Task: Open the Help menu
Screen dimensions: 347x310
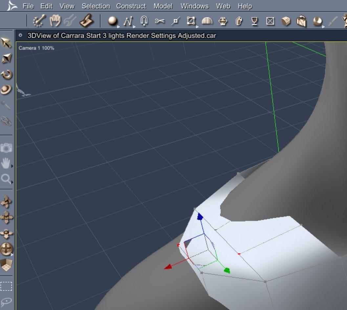Action: (245, 6)
